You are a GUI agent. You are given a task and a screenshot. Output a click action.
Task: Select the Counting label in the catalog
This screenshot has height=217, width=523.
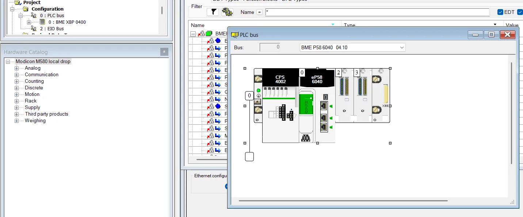click(x=34, y=81)
